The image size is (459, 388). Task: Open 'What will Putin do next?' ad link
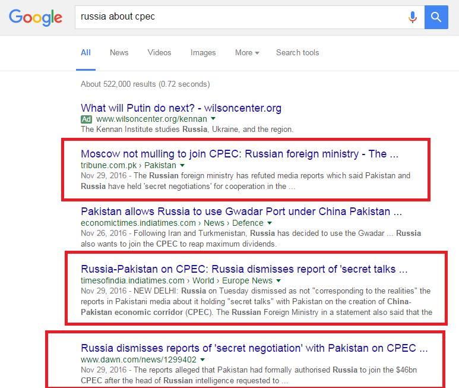tap(181, 108)
